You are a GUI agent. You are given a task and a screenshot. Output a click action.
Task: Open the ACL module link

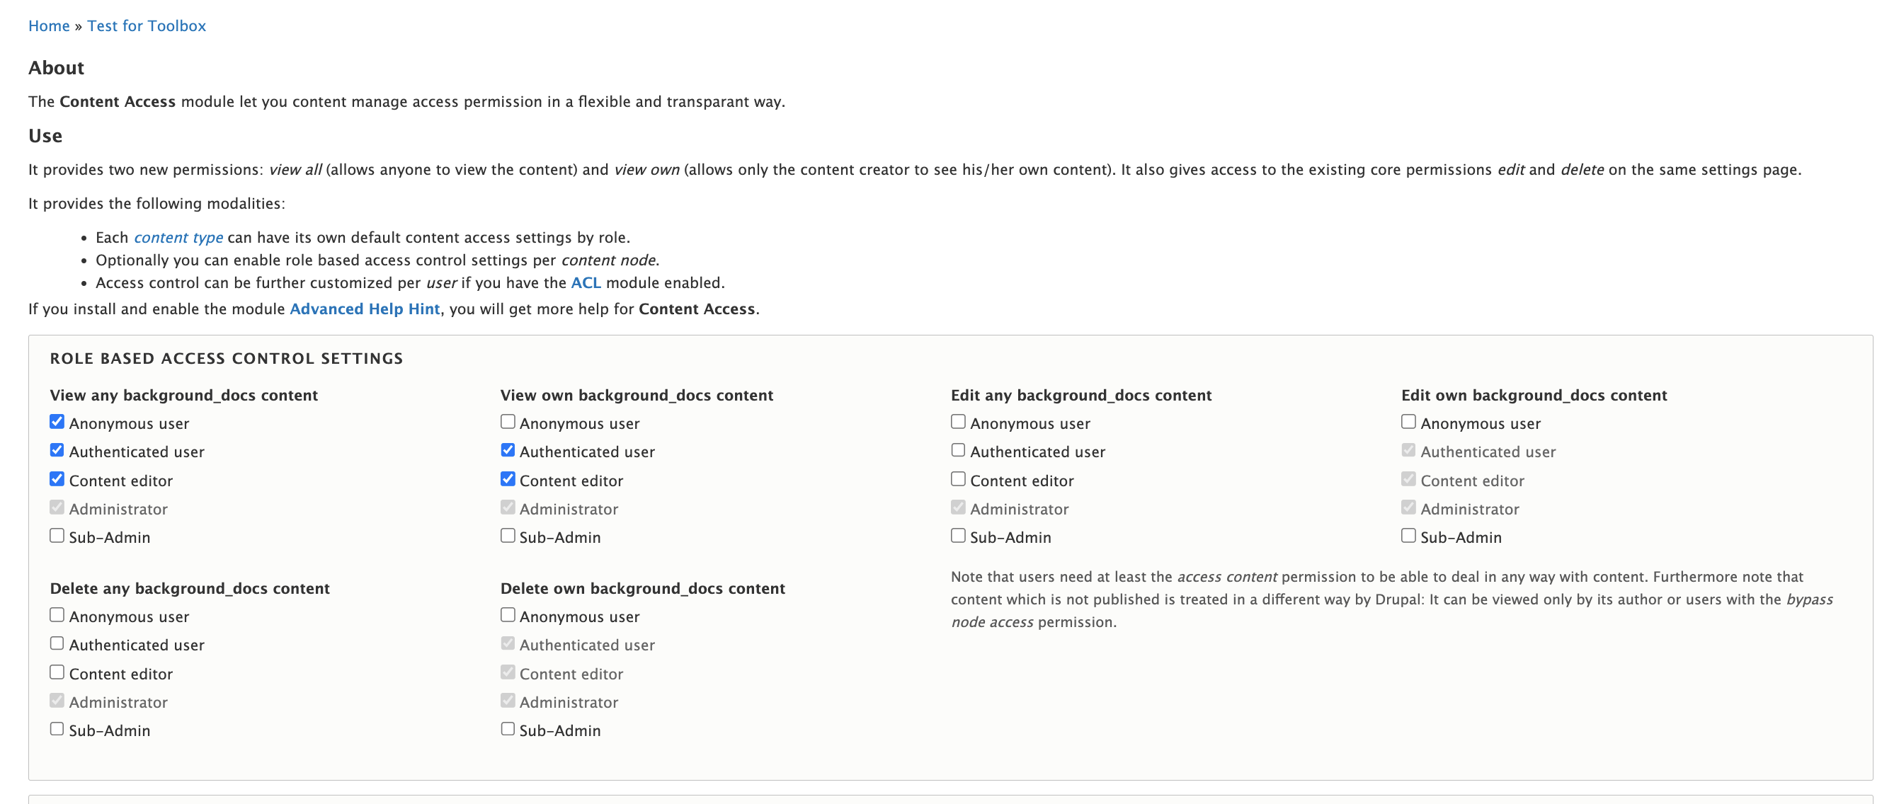(586, 283)
